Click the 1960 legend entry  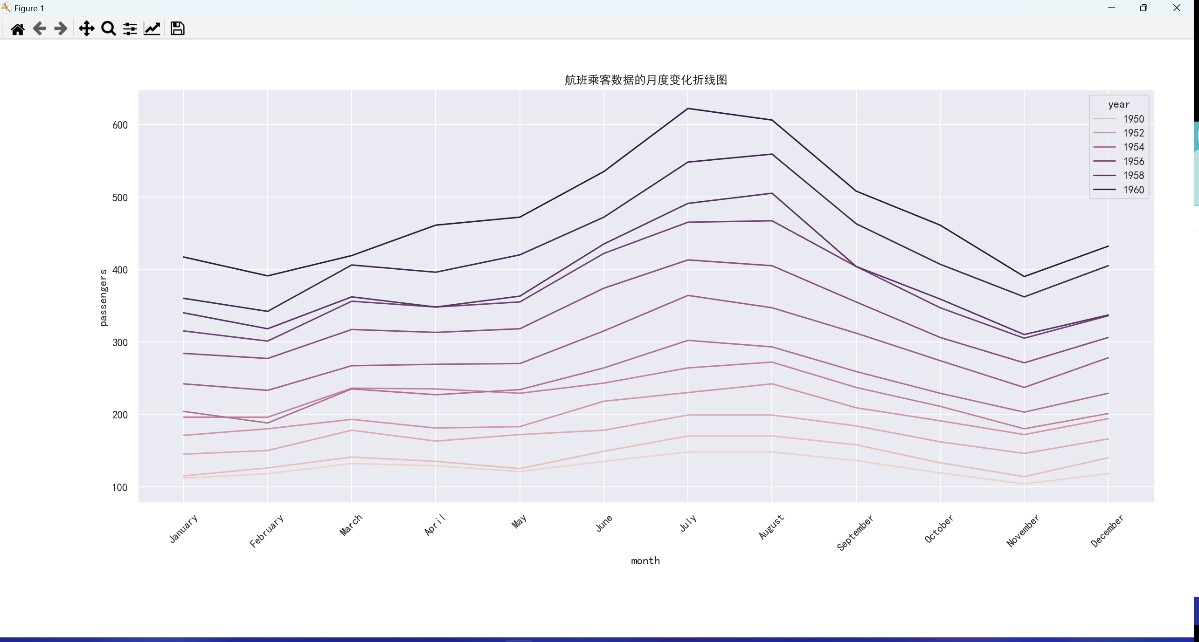(x=1133, y=190)
